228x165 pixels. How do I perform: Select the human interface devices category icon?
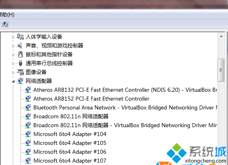click(x=20, y=37)
